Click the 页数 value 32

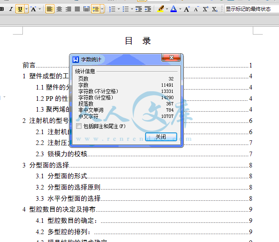tap(171, 79)
